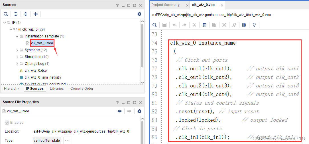
Task: Collapse the IP (1) tree node
Action: tap(5, 23)
